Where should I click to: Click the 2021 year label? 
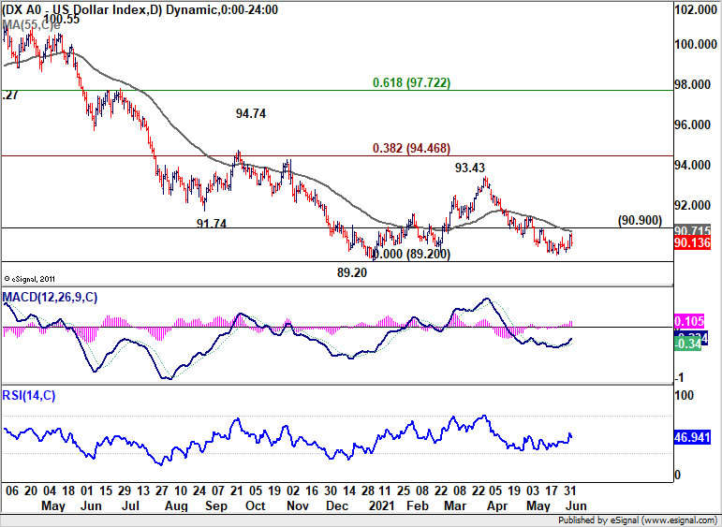click(381, 505)
